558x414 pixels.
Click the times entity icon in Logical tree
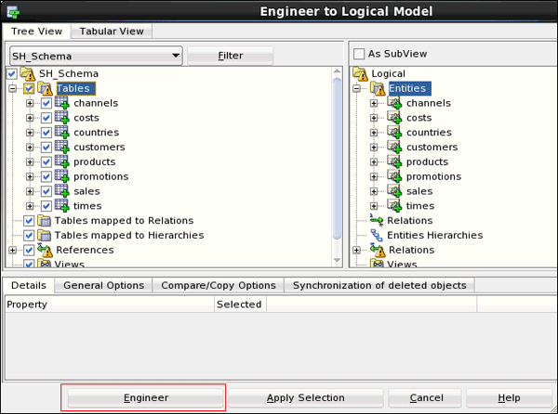coord(394,205)
